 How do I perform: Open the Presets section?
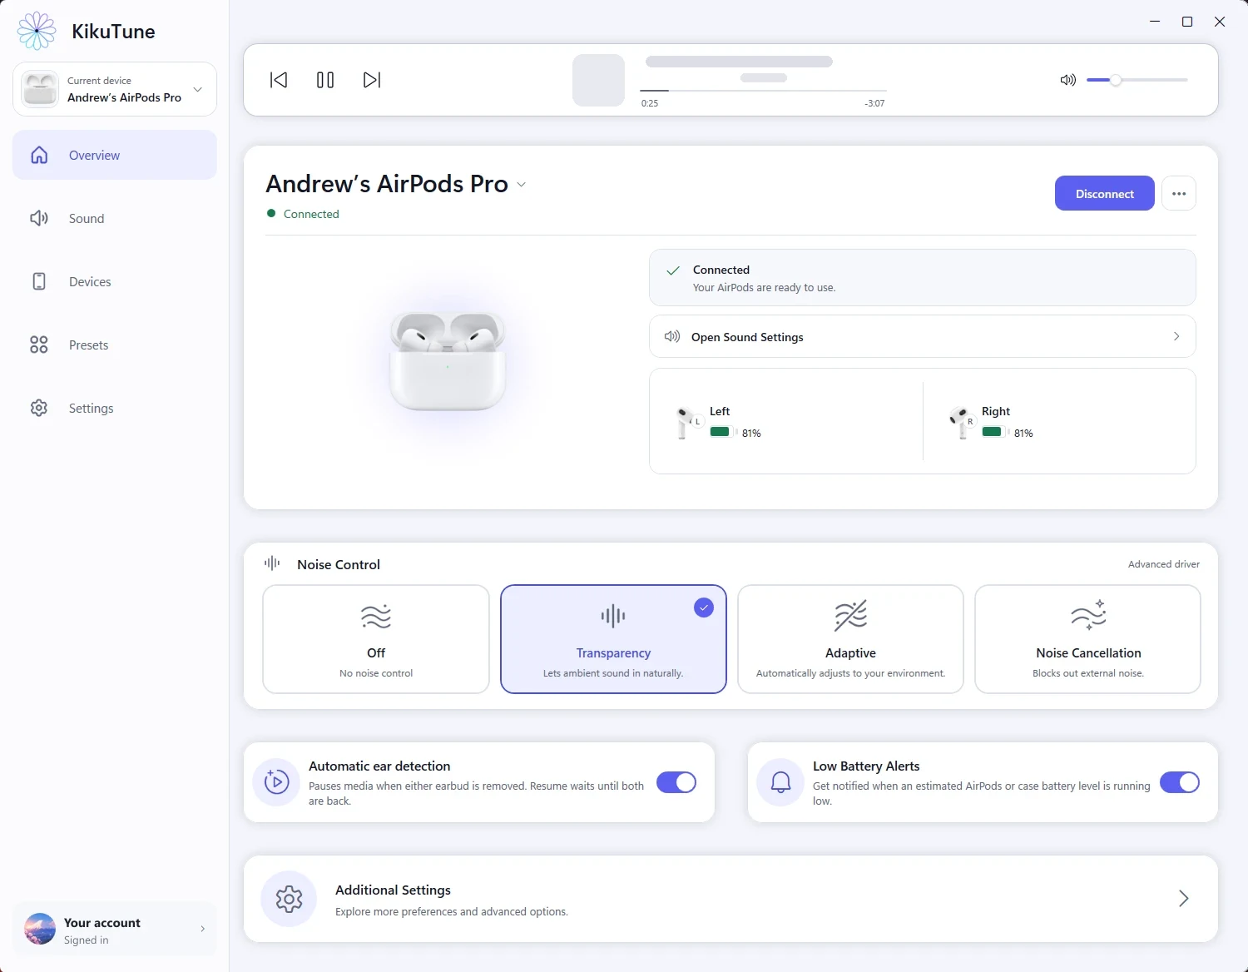[115, 345]
